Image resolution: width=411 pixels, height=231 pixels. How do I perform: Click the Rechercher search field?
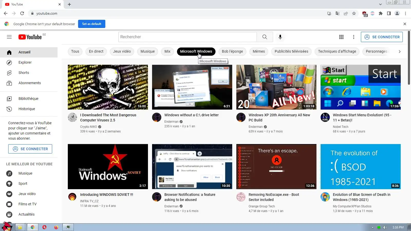click(188, 37)
